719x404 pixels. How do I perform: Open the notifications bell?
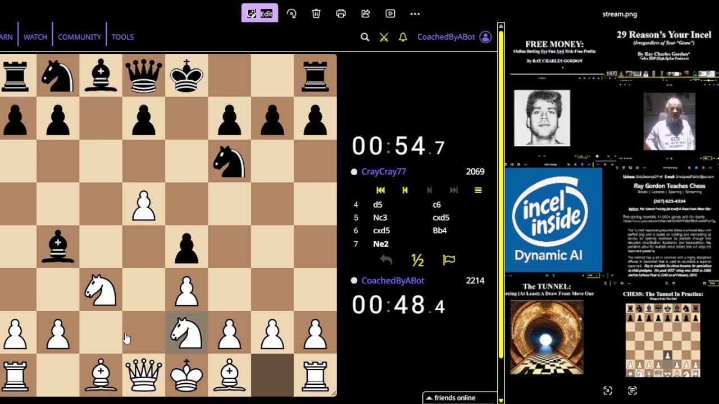(x=403, y=37)
